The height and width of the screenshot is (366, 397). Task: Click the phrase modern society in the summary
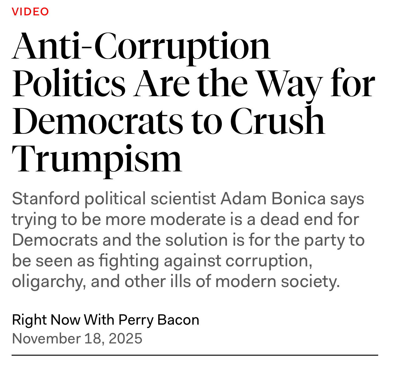tap(277, 281)
